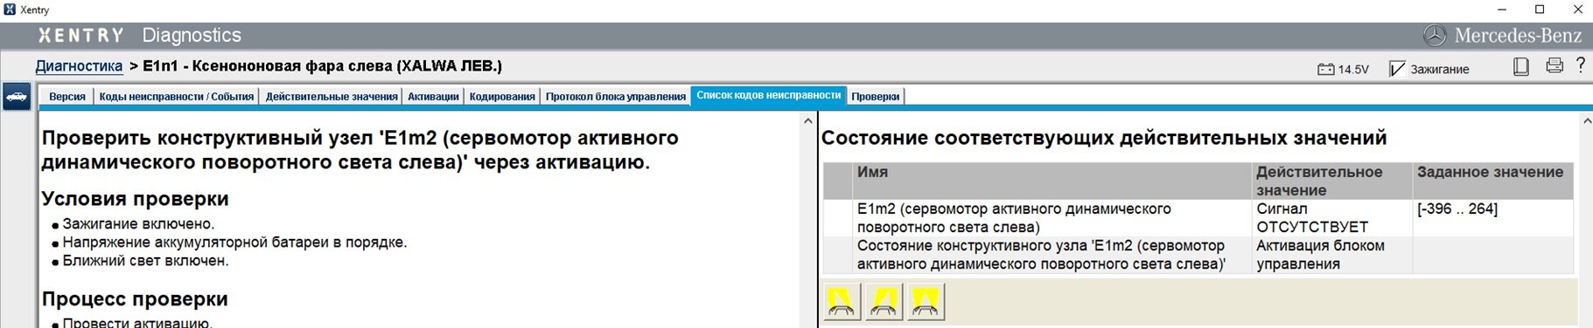Toggle the Зажигание ignition checkbox
The width and height of the screenshot is (1593, 328).
pyautogui.click(x=1397, y=69)
